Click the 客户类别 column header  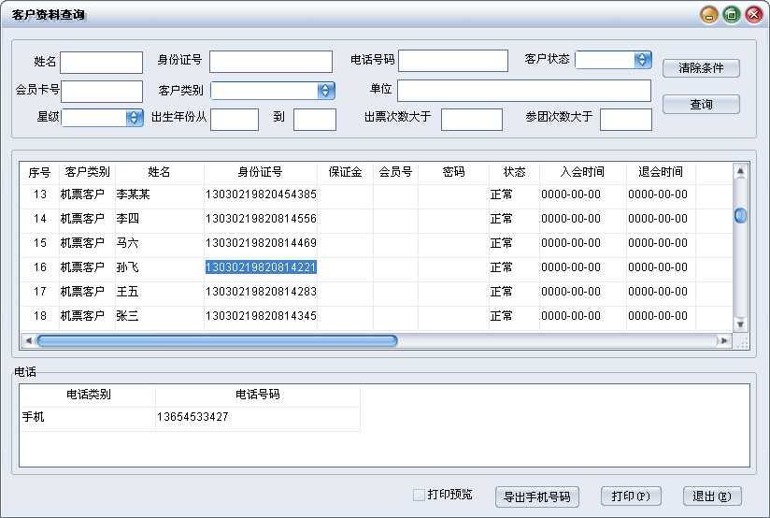87,172
